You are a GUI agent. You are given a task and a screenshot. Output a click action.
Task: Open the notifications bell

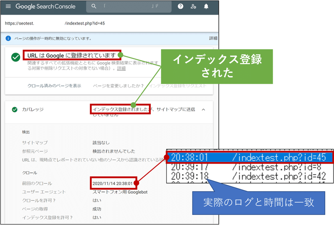[x=206, y=6]
